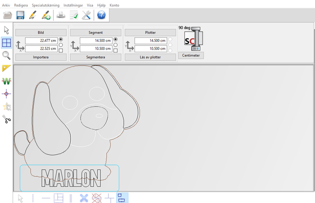Click the pen edit icon in toolbar

click(33, 15)
